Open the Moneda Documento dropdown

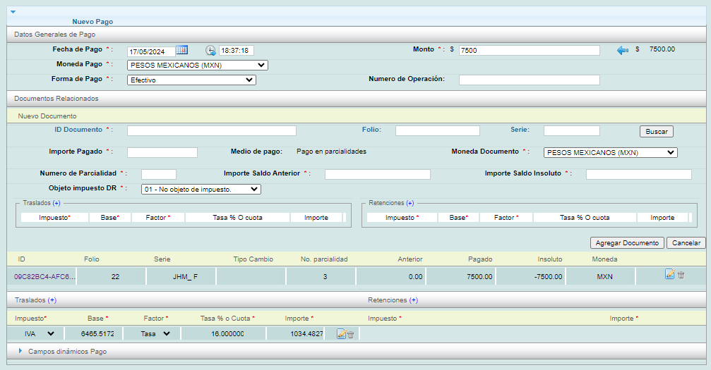pyautogui.click(x=610, y=152)
